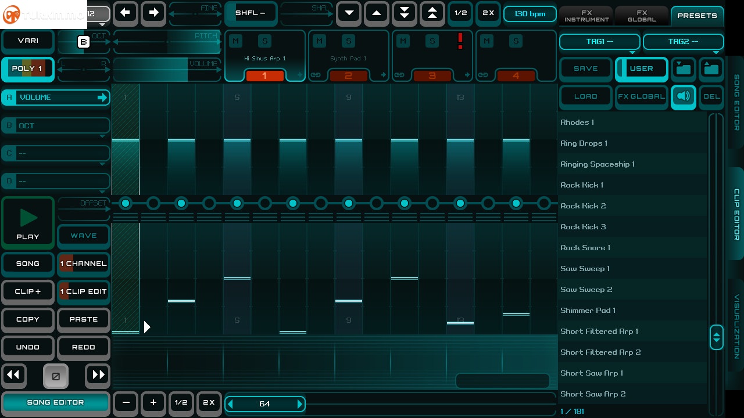This screenshot has height=418, width=744.
Task: Mute channel 3 with M button
Action: point(402,41)
